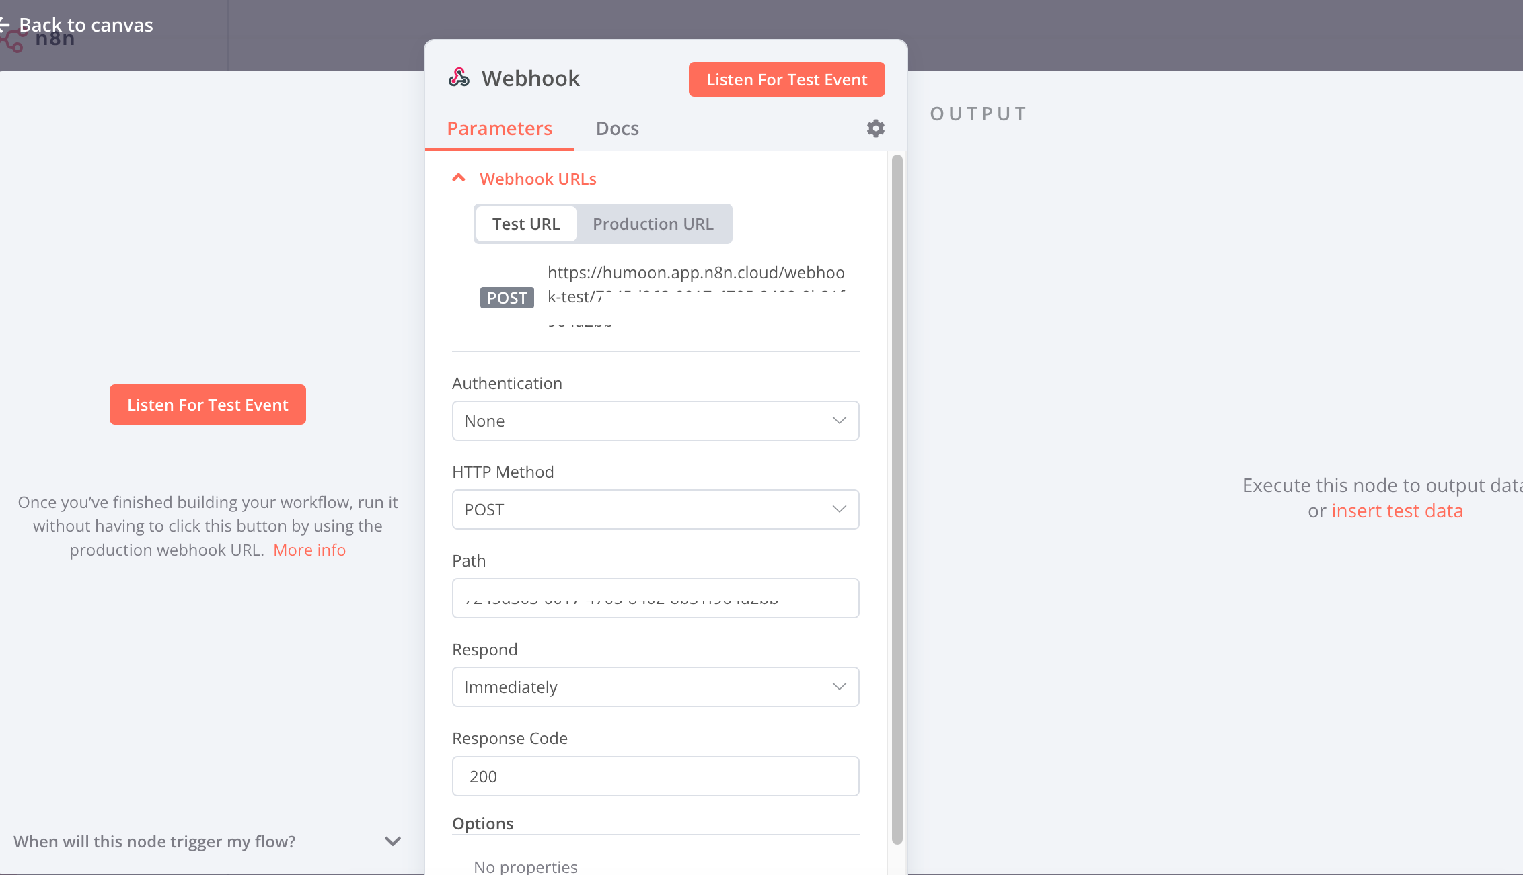Switch to the Parameters tab
Screen dimensions: 1523x875
(x=499, y=128)
